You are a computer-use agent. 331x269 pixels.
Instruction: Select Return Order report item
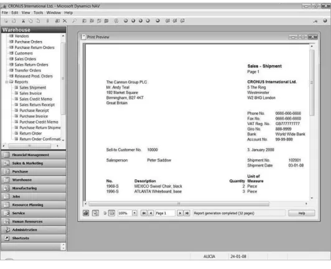(30, 133)
